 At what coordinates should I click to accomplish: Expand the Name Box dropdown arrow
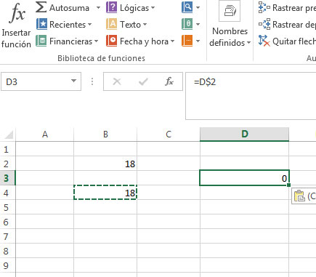point(73,81)
